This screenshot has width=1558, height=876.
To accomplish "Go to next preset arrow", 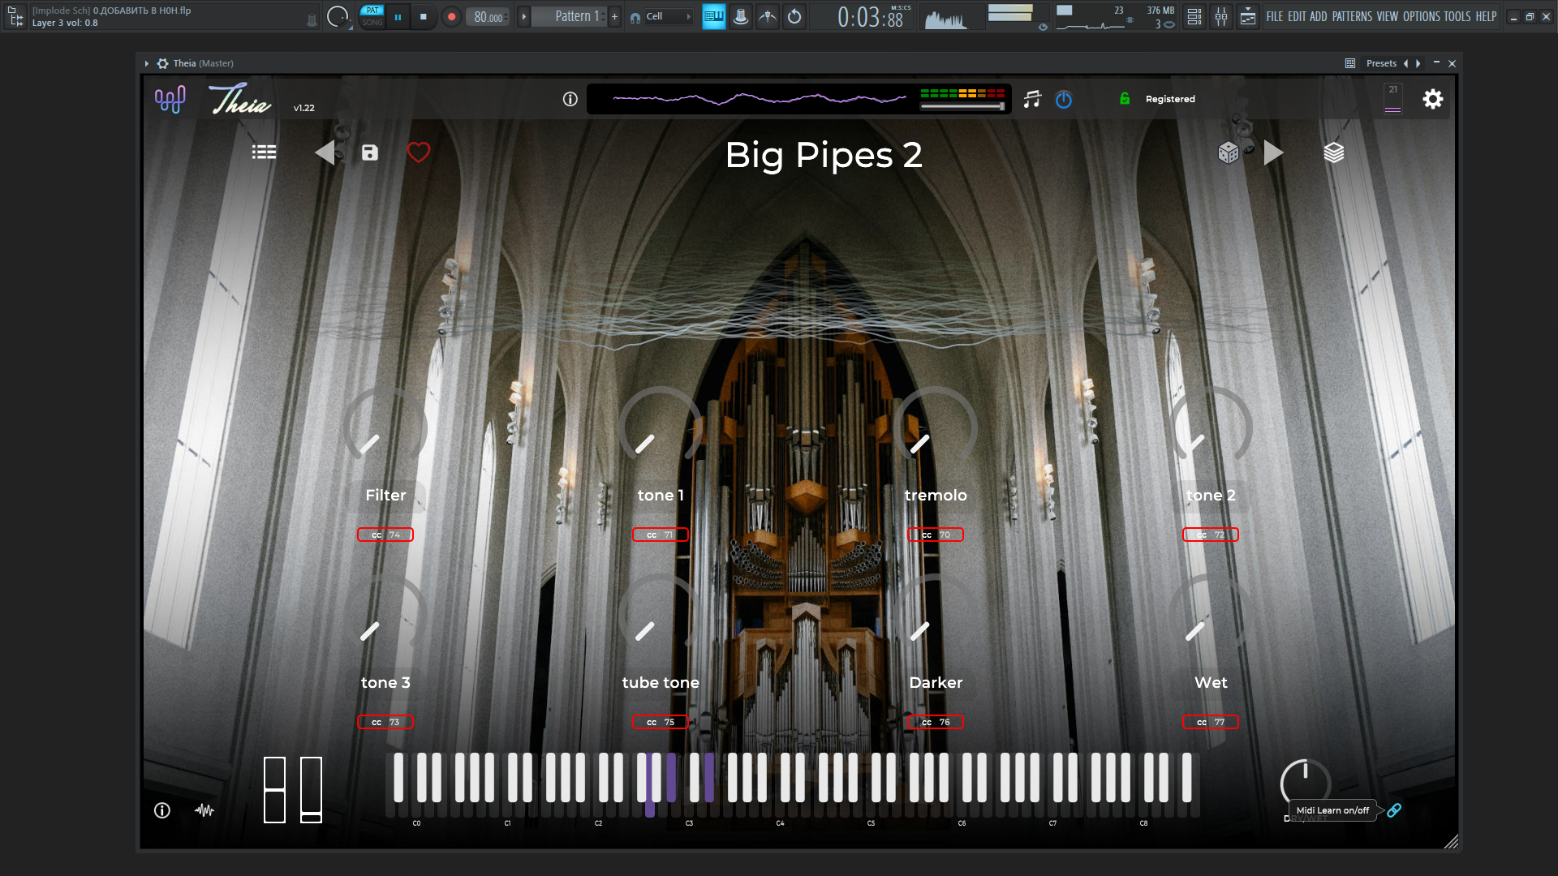I will coord(1273,152).
